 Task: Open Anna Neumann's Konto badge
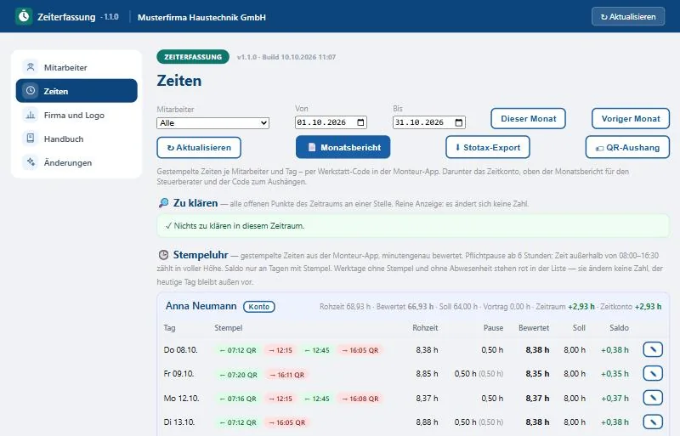coord(259,307)
